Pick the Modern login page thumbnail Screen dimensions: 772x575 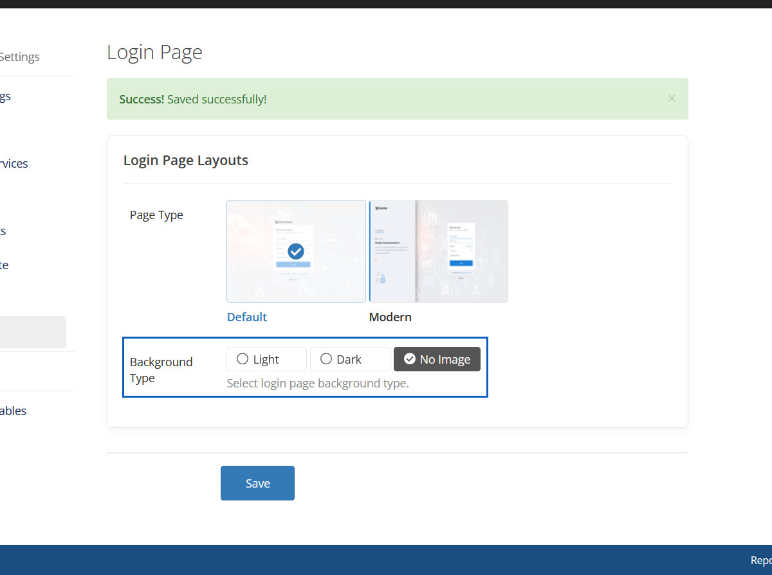[x=438, y=251]
